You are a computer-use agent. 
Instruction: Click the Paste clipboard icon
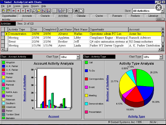pyautogui.click(x=64, y=11)
